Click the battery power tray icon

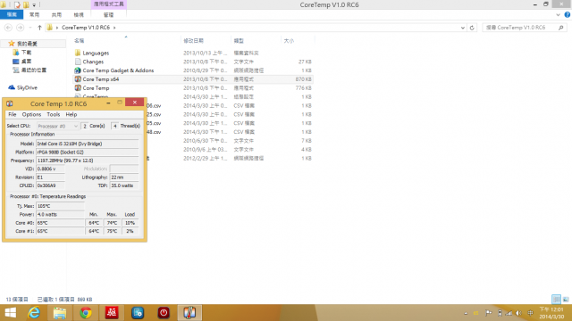point(500,313)
